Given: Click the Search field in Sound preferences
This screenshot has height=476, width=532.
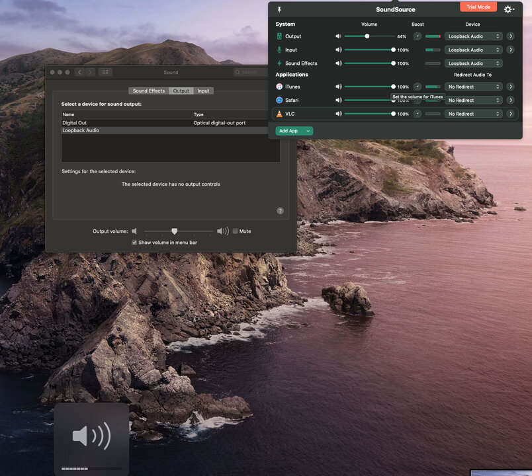Looking at the screenshot, I should (x=251, y=72).
